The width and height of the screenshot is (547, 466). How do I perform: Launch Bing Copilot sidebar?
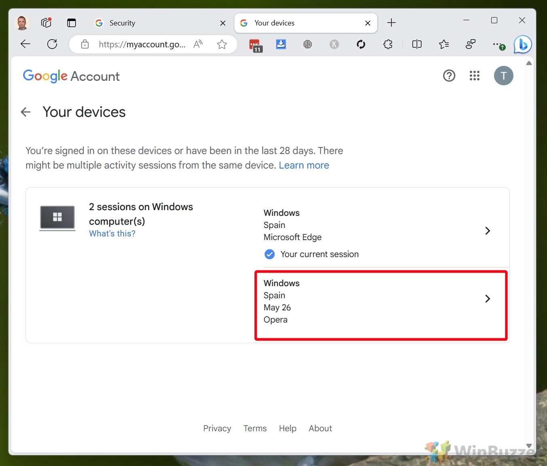(x=523, y=44)
